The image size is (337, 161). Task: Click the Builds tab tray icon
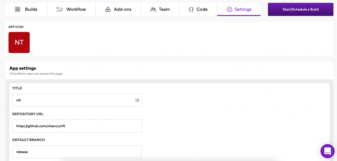coord(18,9)
